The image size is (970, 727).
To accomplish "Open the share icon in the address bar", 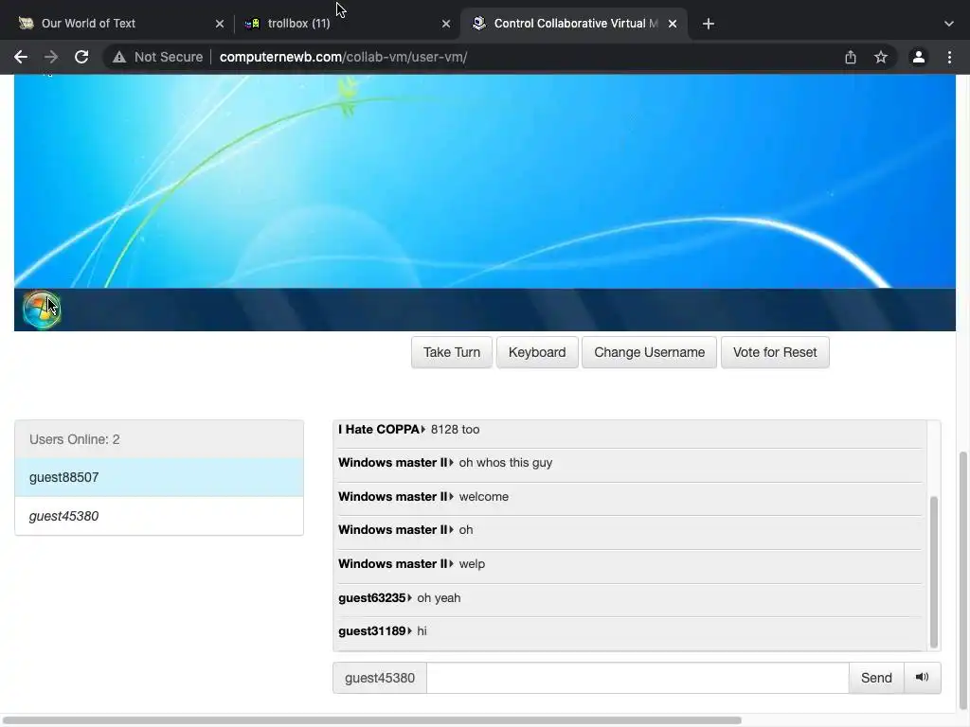I will 851,57.
